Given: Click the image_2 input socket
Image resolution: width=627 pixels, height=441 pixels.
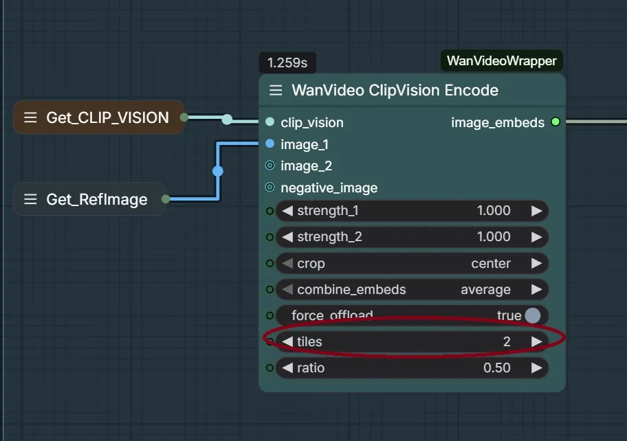Looking at the screenshot, I should coord(268,166).
